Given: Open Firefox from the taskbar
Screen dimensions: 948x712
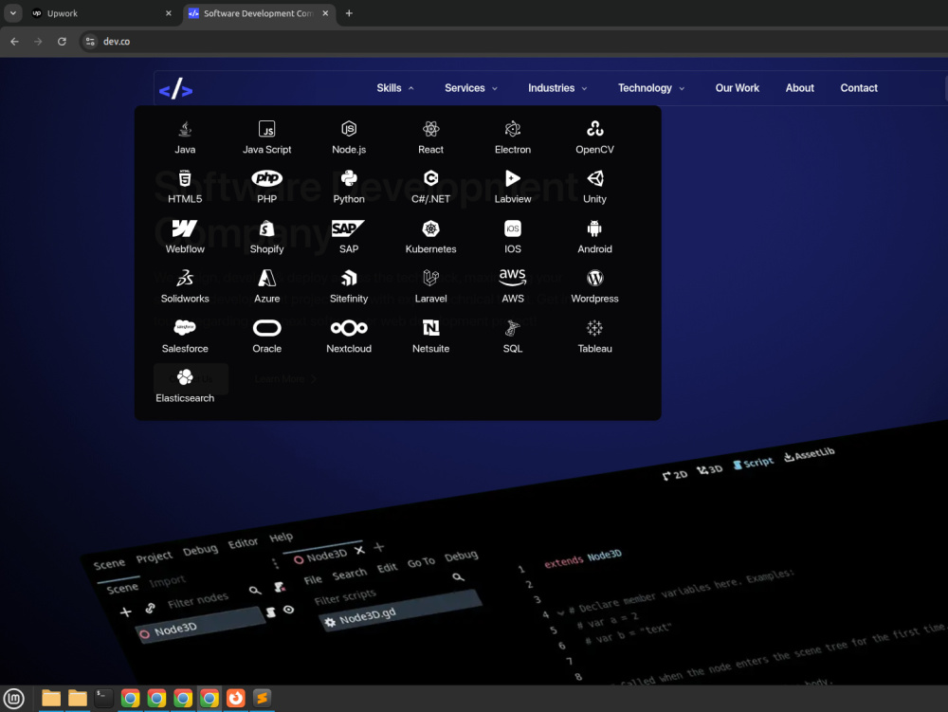Looking at the screenshot, I should (x=236, y=698).
